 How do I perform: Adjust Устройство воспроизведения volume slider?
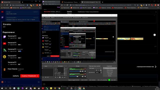(75, 76)
